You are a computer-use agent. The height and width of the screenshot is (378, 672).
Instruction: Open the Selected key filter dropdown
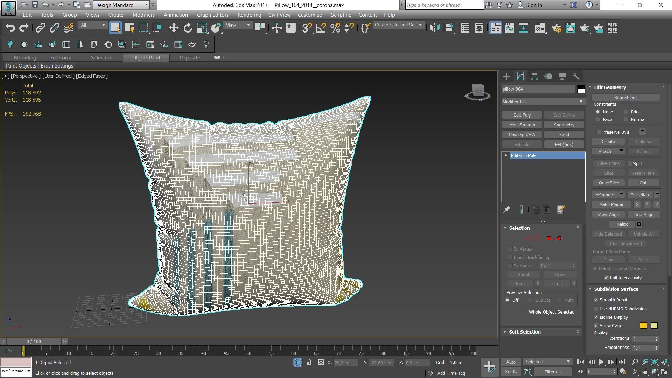pos(547,362)
